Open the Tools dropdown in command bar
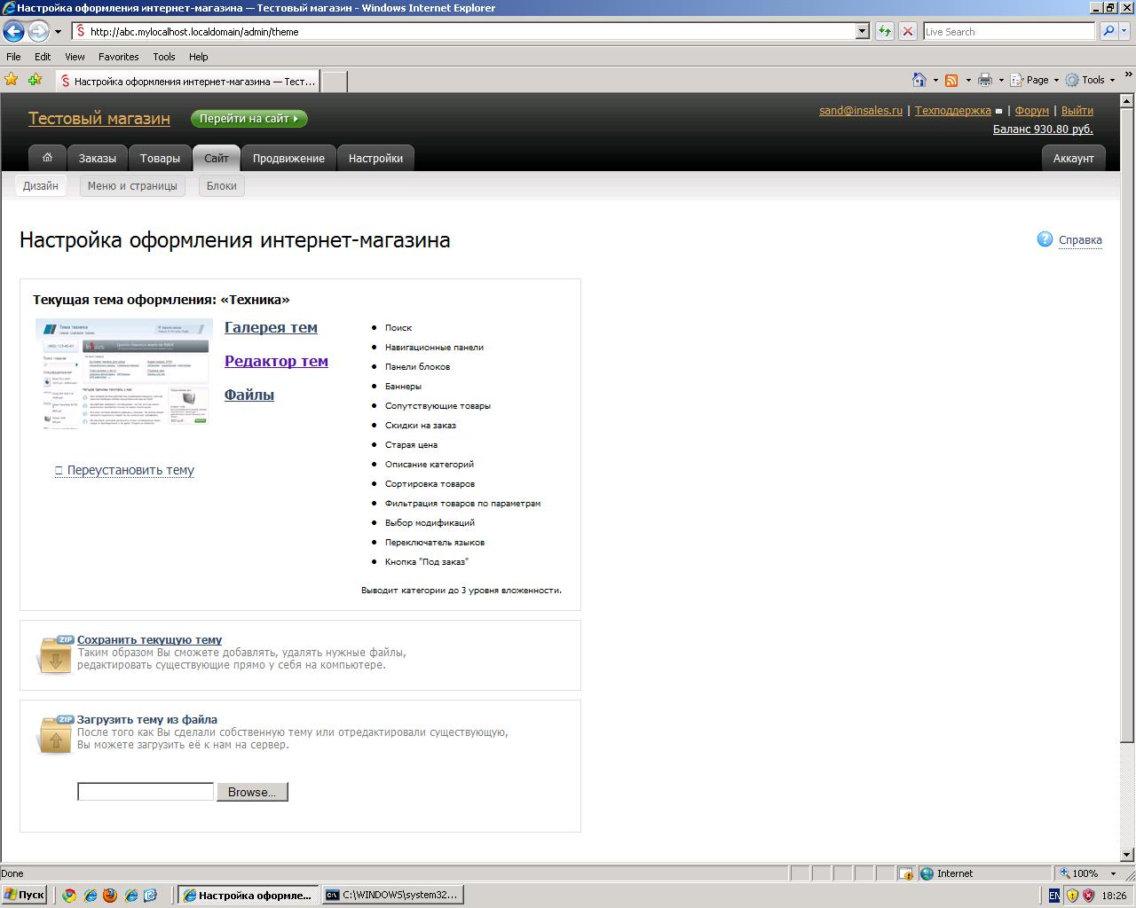1136x908 pixels. click(1091, 80)
